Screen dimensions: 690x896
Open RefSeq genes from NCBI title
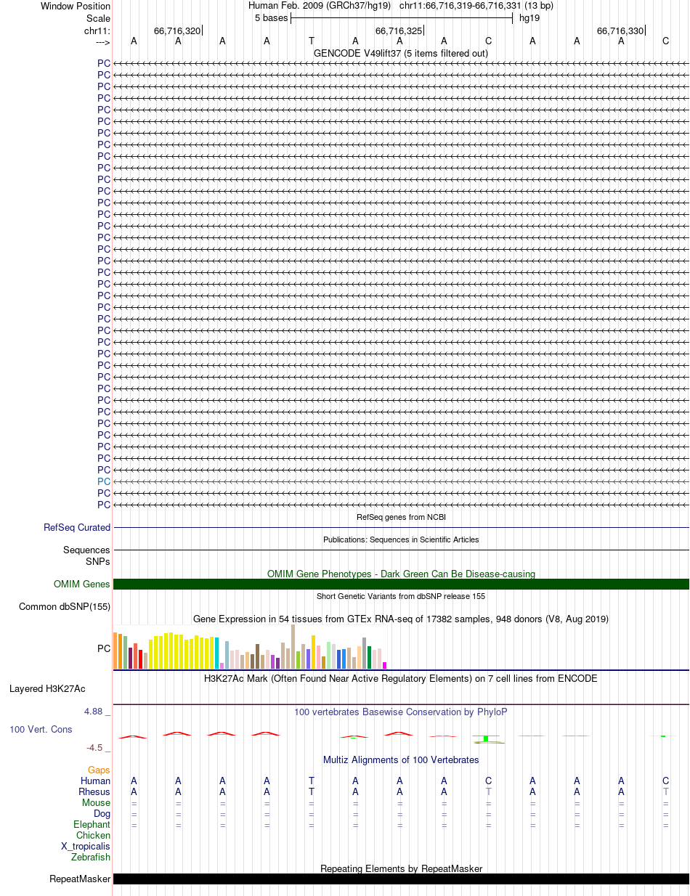coord(401,517)
